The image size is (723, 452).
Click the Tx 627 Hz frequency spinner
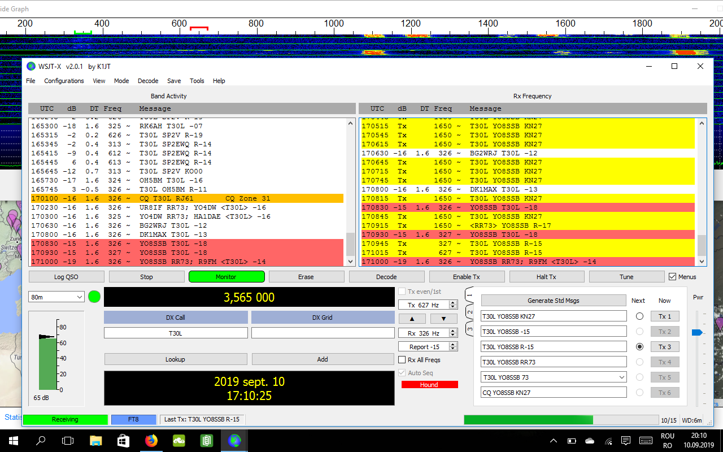click(x=428, y=305)
